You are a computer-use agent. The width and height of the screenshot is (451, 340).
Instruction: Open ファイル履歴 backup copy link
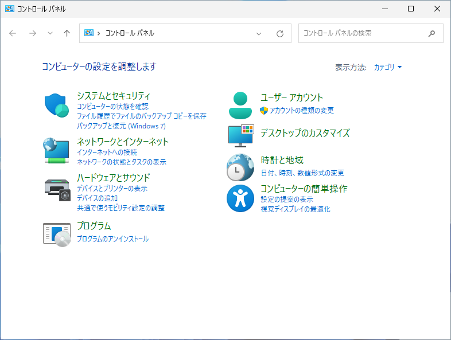pos(142,116)
